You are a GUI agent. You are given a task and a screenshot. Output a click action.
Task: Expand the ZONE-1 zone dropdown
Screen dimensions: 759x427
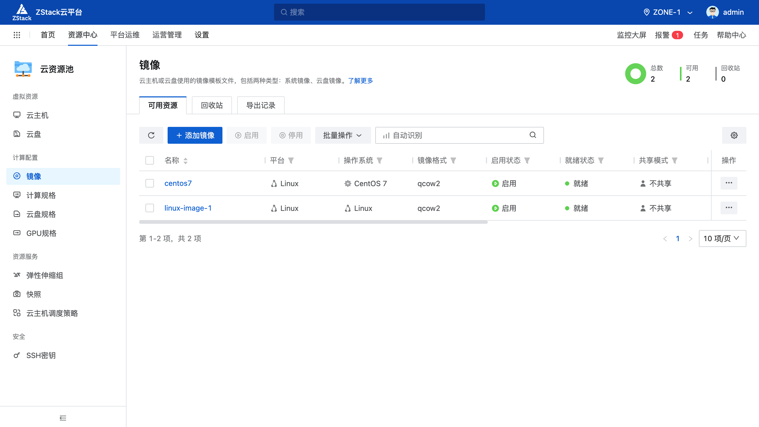click(668, 12)
